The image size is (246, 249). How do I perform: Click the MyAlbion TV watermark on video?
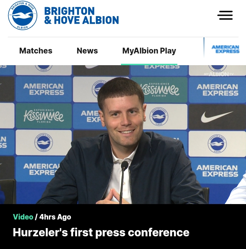[x=219, y=74]
